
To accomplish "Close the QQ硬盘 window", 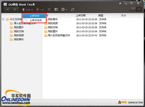I will [x=138, y=3].
